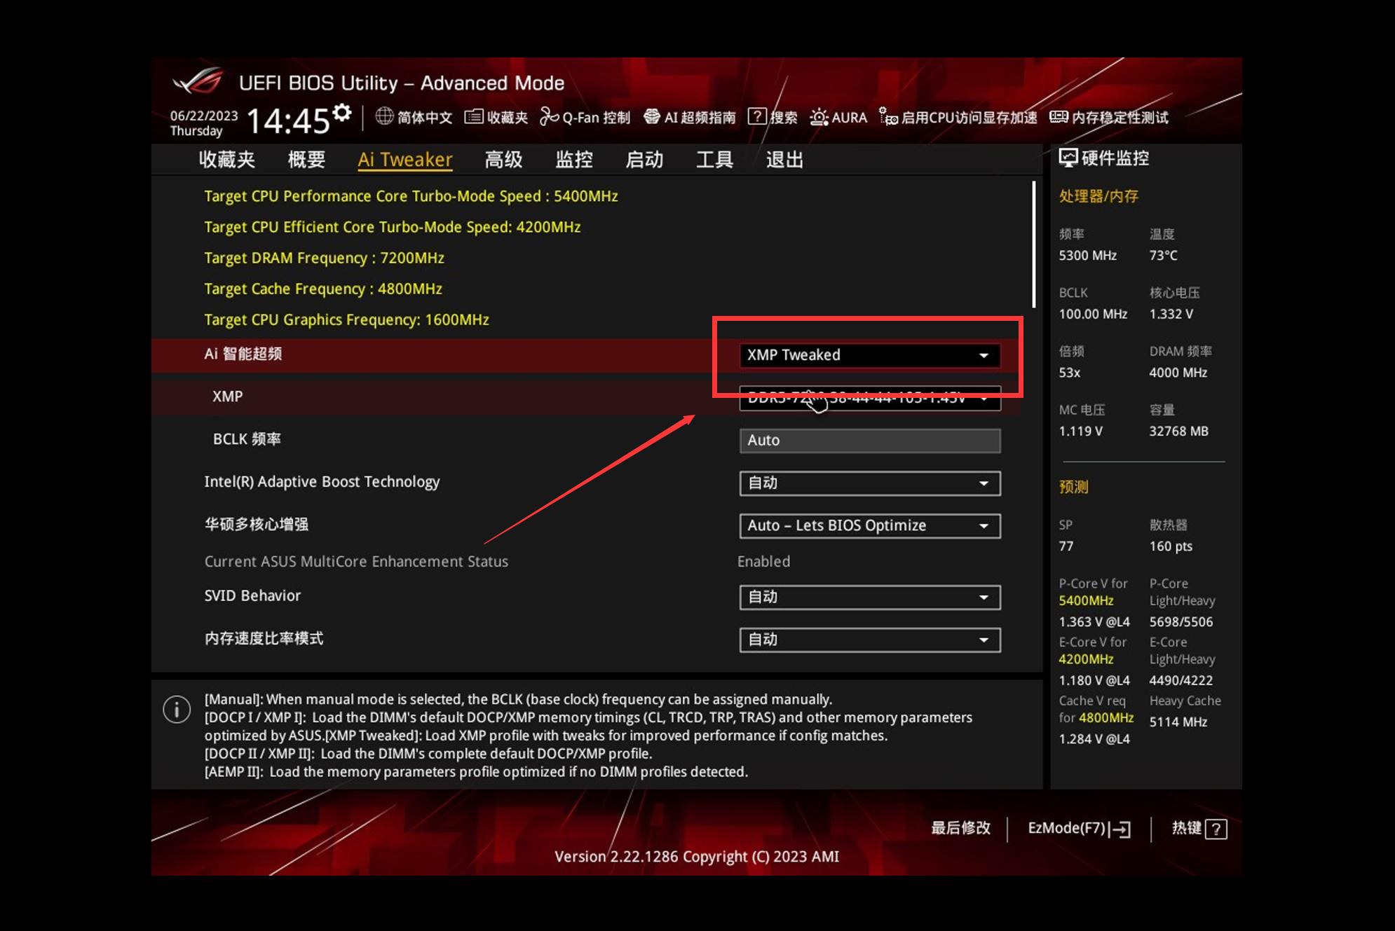Open the Q-Fan 控制 fan tuning utility

[587, 117]
